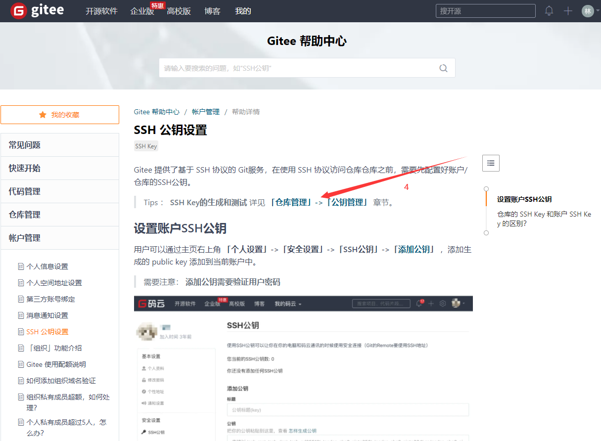The width and height of the screenshot is (601, 441).
Task: Expand the 常见问题 section
Action: (60, 145)
